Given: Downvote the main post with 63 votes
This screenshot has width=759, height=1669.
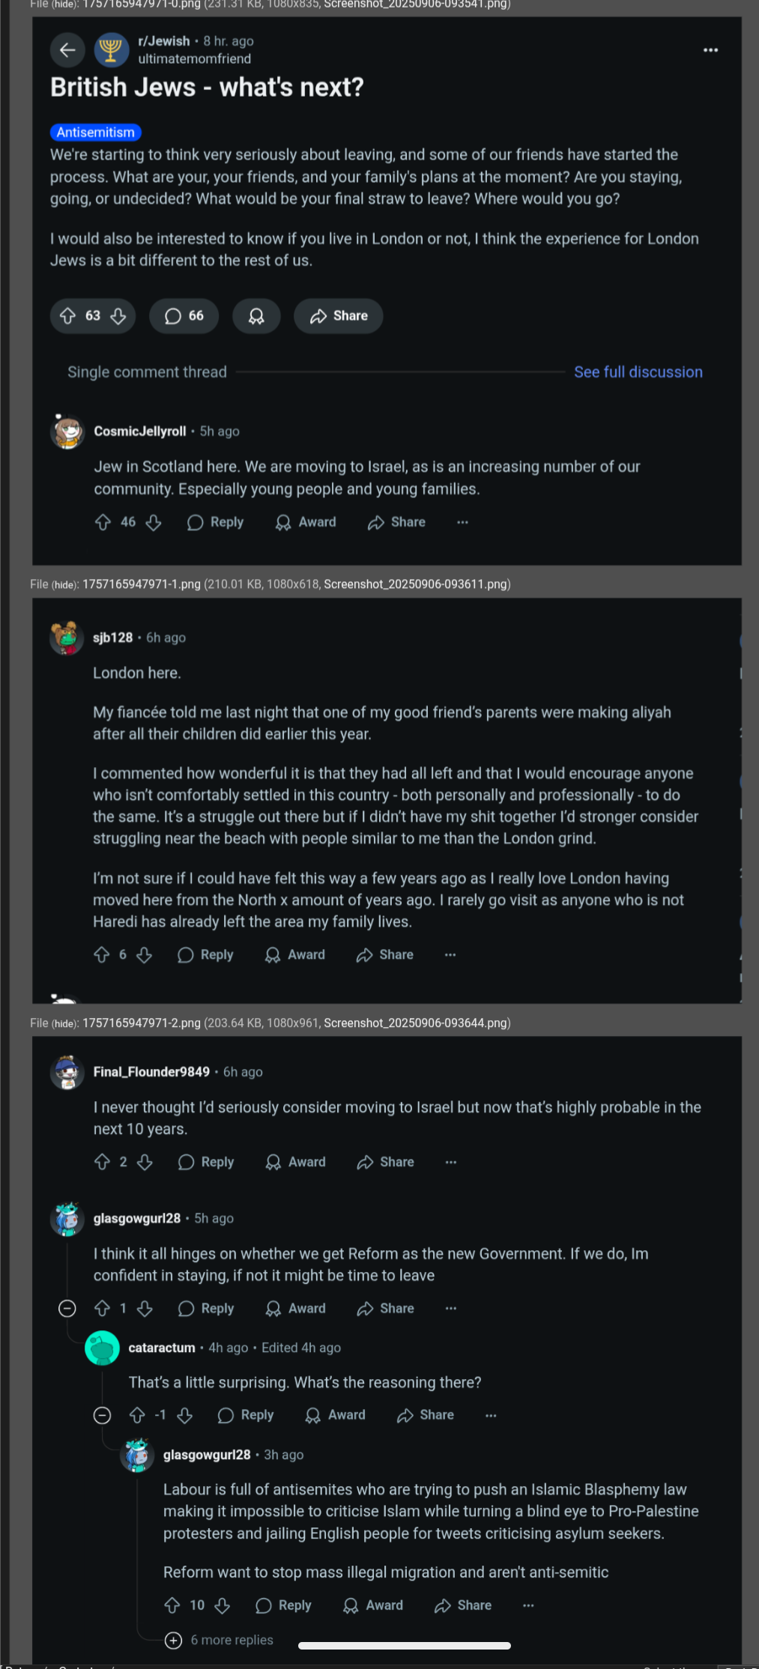Looking at the screenshot, I should coord(118,316).
